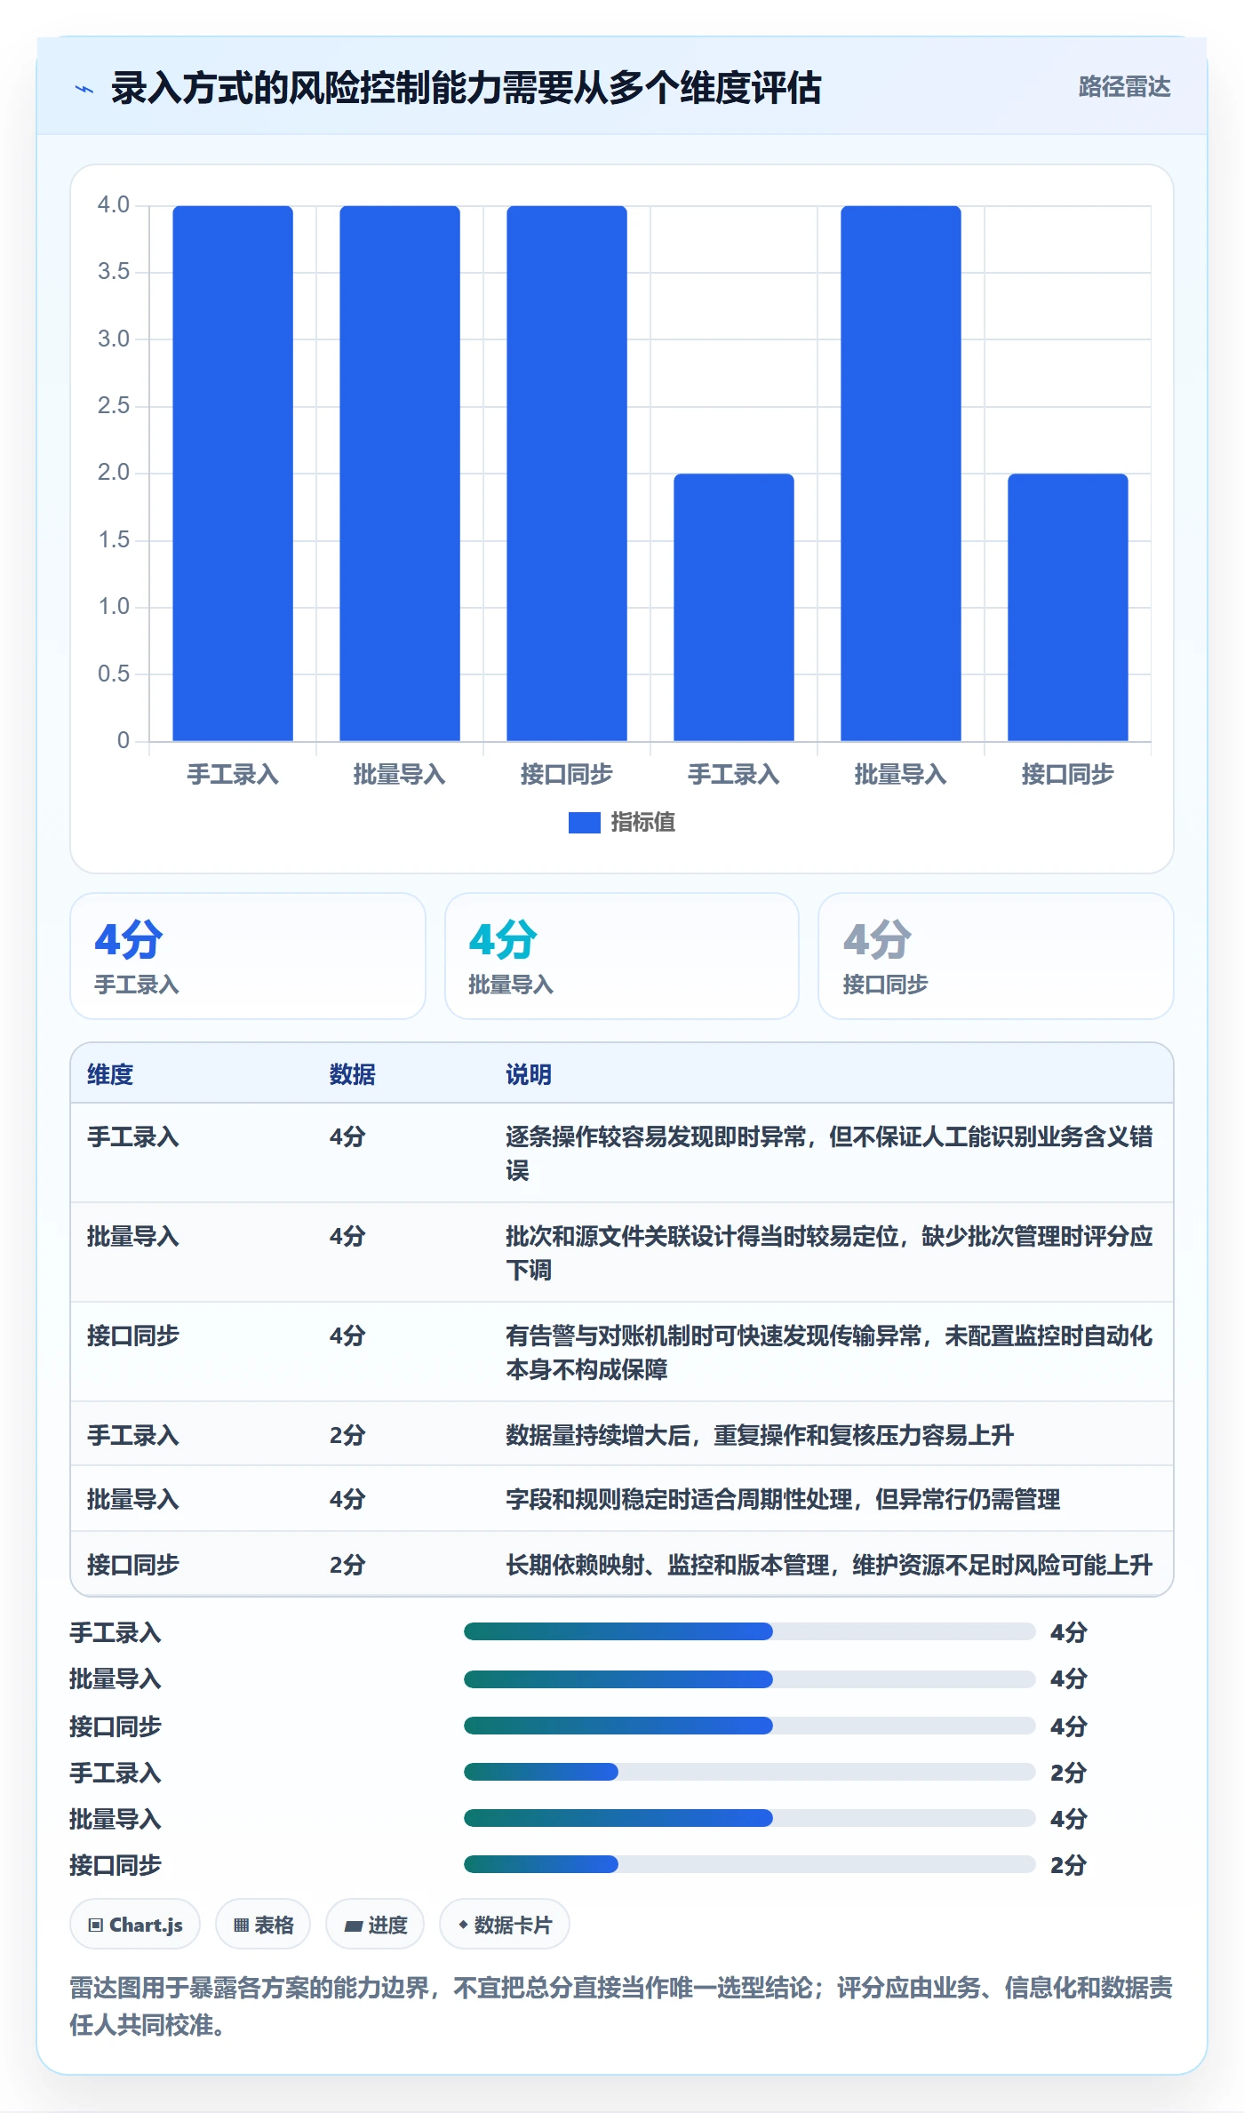Click the 说明 column header

(529, 1074)
